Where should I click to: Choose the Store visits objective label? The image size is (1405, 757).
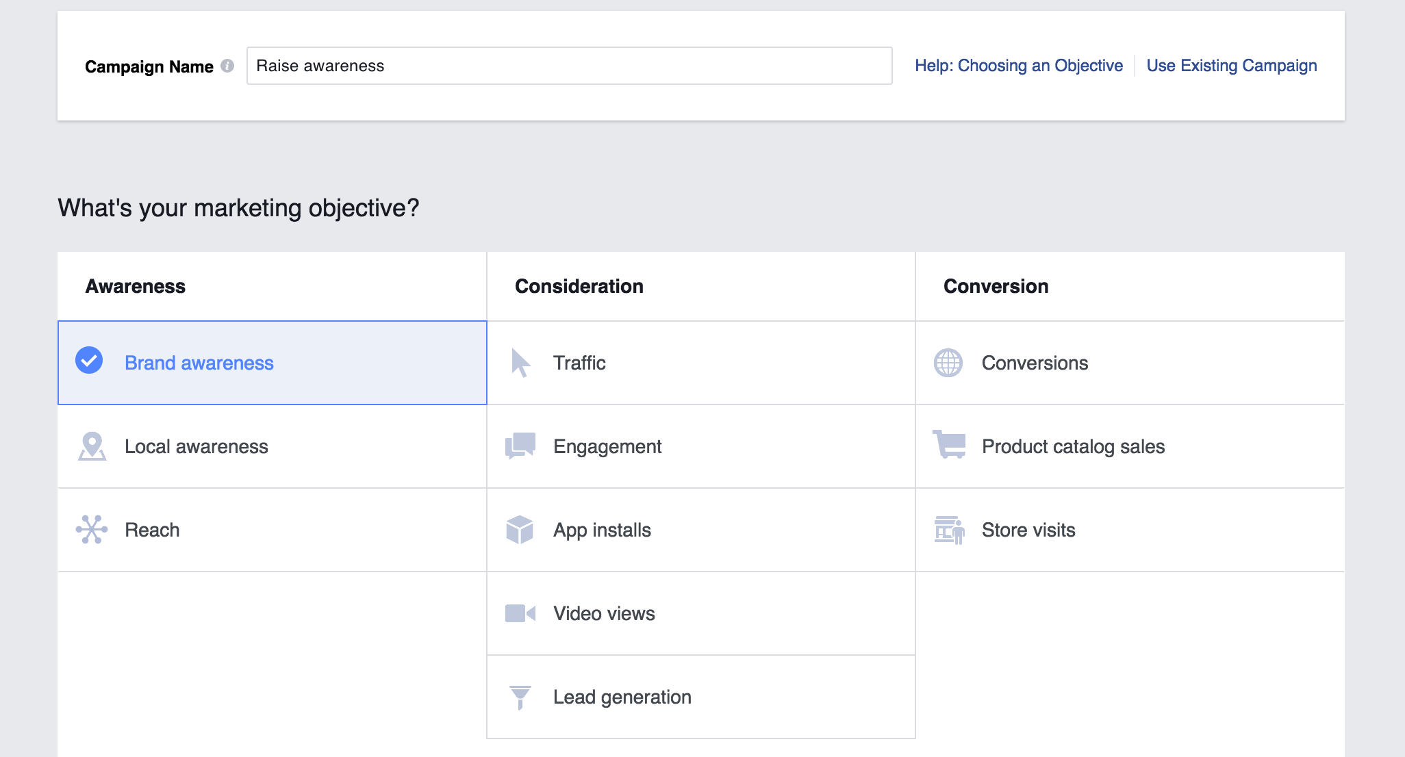tap(1028, 530)
